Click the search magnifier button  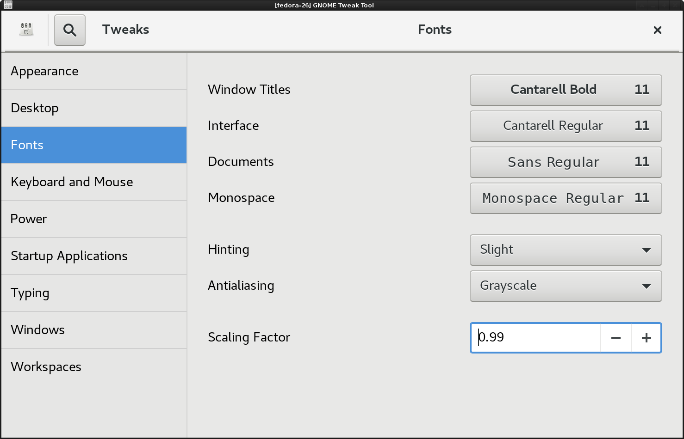70,30
